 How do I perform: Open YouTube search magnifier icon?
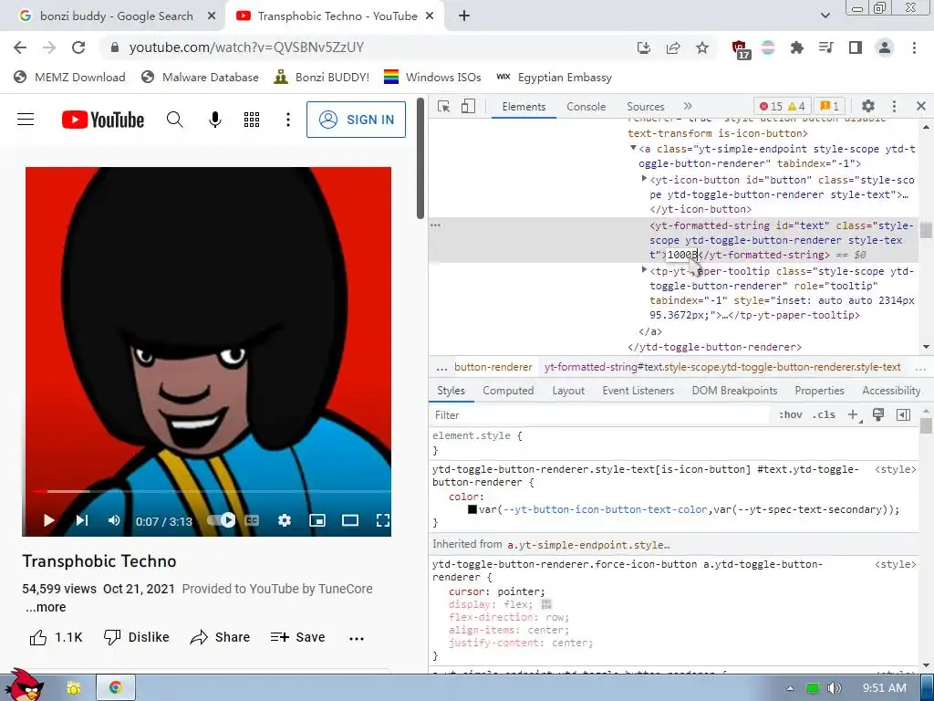click(174, 120)
